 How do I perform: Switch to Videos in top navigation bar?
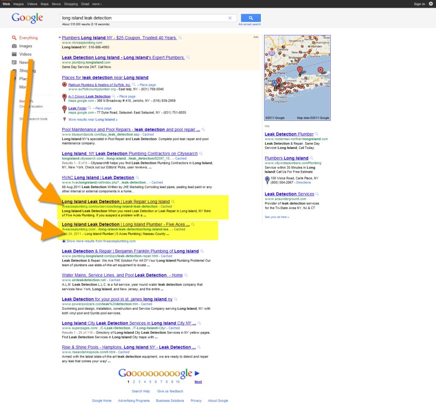32,4
